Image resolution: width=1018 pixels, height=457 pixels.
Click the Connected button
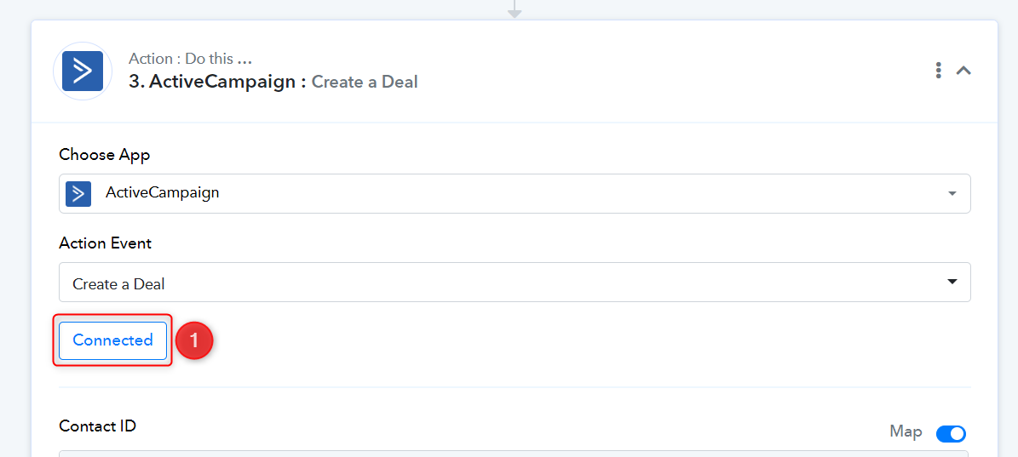[113, 340]
